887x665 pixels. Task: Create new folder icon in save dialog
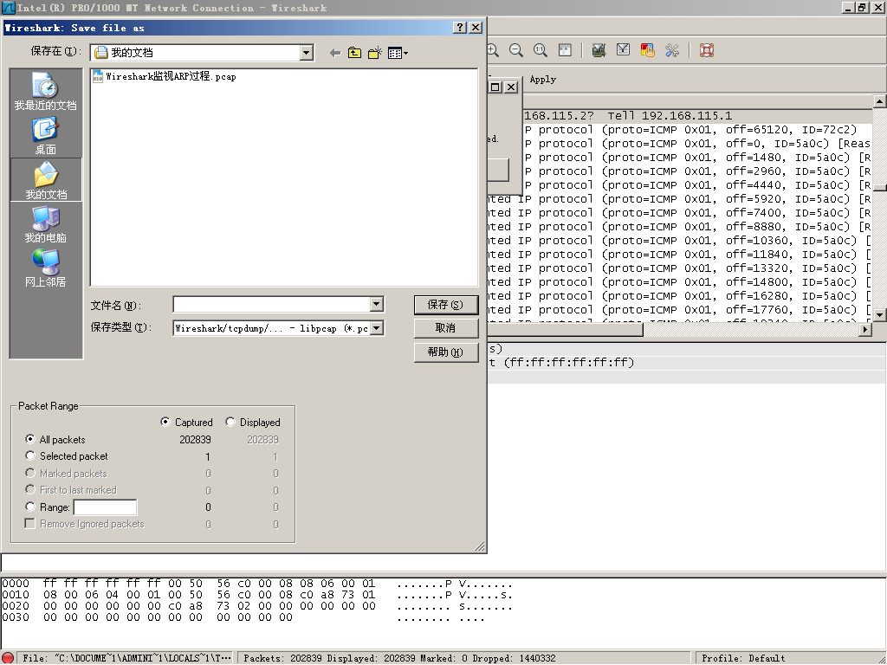(374, 53)
